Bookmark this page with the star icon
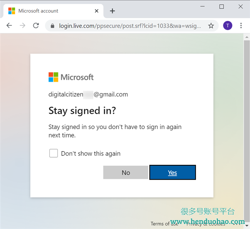The height and width of the screenshot is (229, 250). 211,25
